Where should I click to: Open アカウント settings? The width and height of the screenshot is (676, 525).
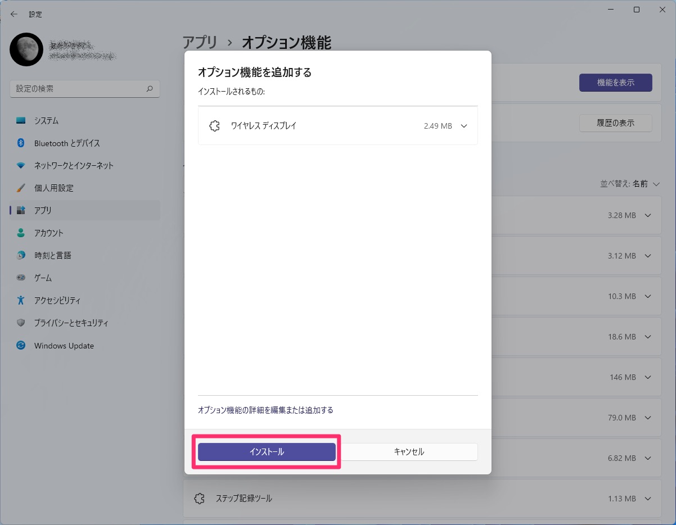(85, 233)
